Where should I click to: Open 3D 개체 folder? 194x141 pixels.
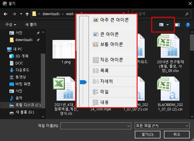click(x=19, y=56)
